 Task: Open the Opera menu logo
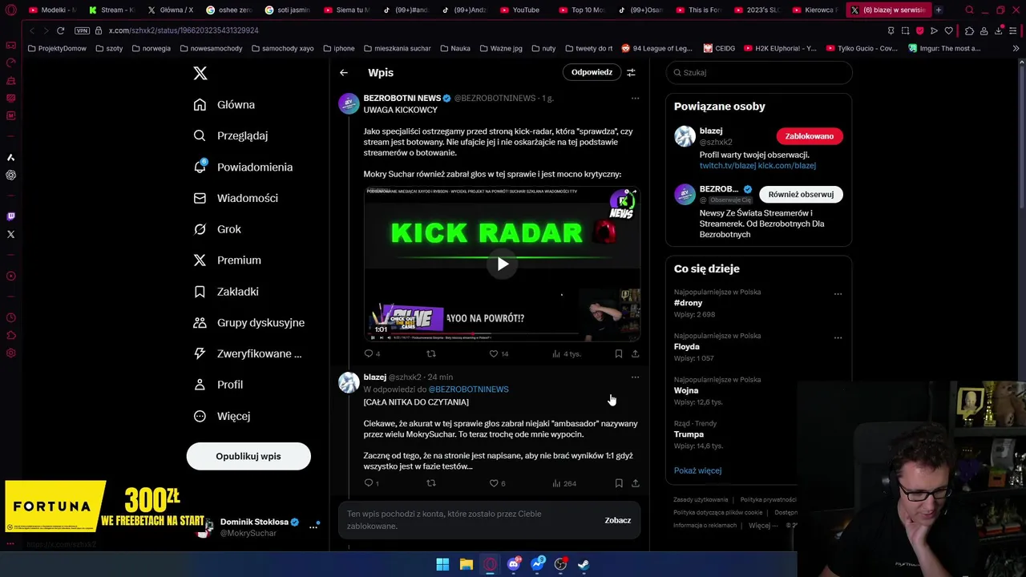click(10, 10)
